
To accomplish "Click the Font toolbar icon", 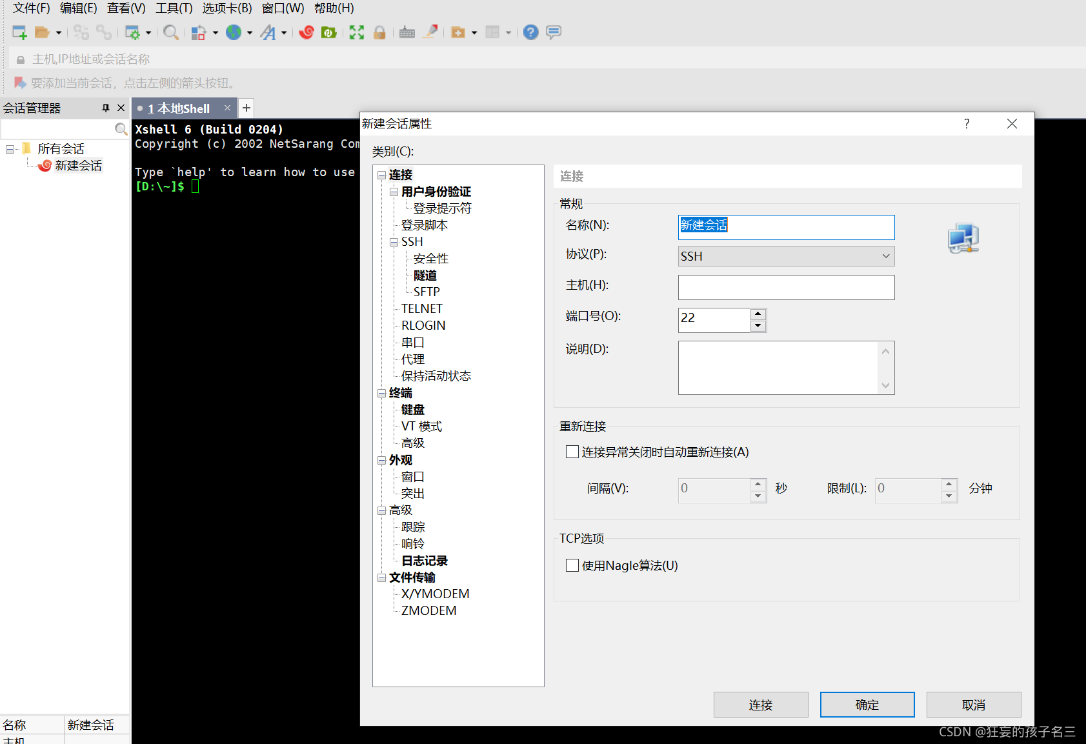I will coord(268,32).
